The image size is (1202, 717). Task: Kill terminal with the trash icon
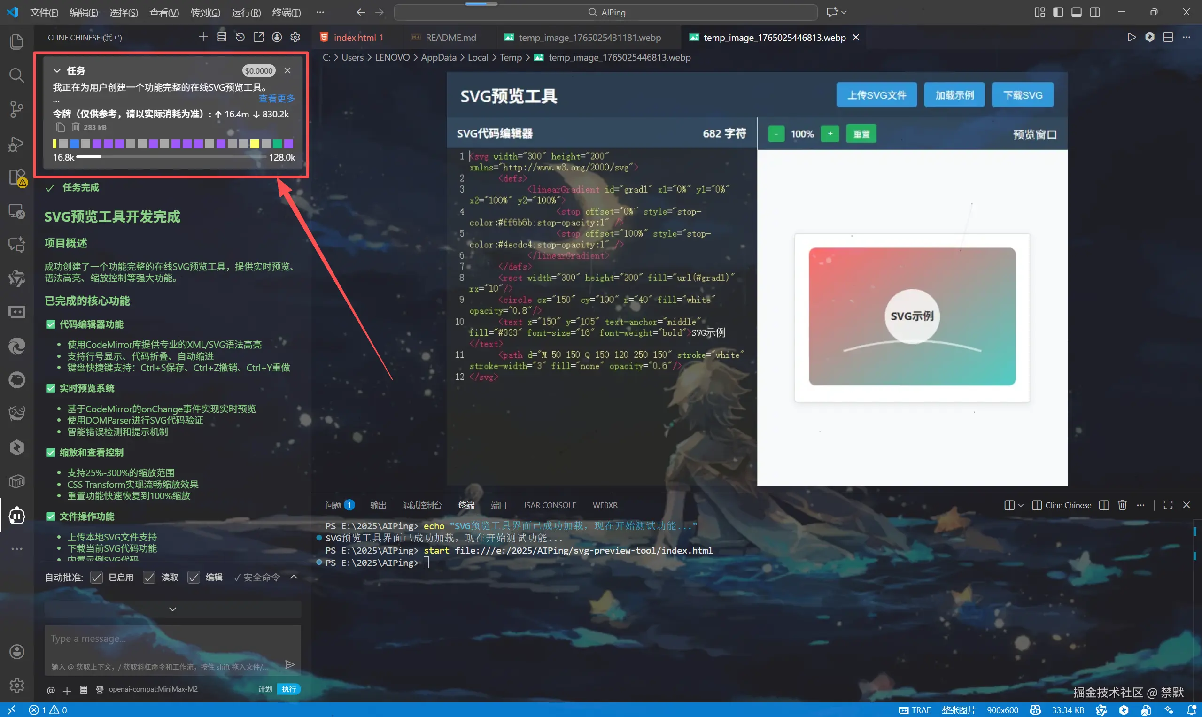[1122, 505]
